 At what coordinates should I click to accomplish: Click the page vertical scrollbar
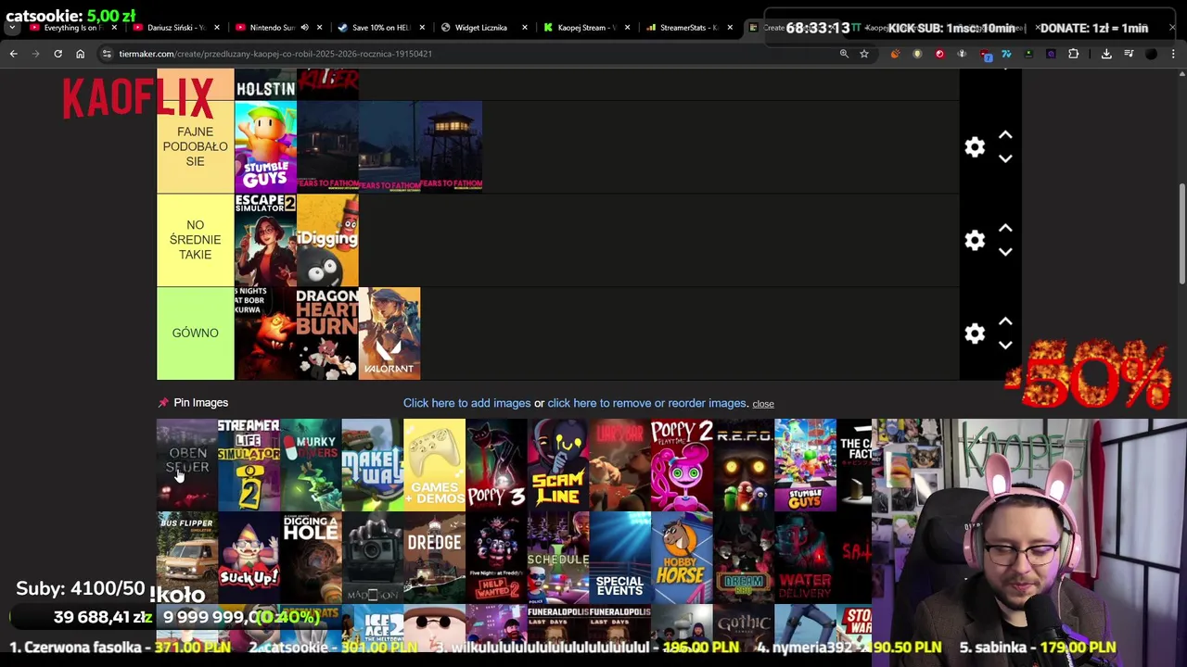pyautogui.click(x=1181, y=233)
